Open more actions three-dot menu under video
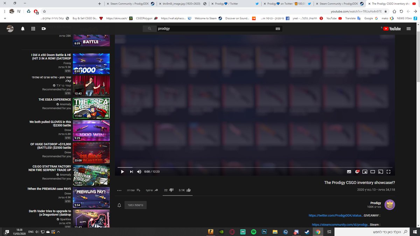Viewport: 420px width, 236px height. pyautogui.click(x=119, y=190)
